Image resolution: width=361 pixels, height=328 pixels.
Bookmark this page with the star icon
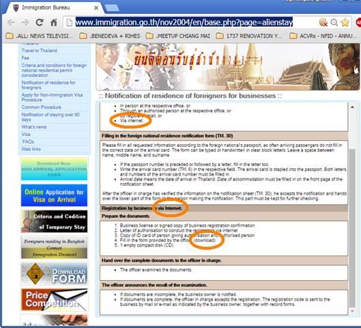coord(345,23)
